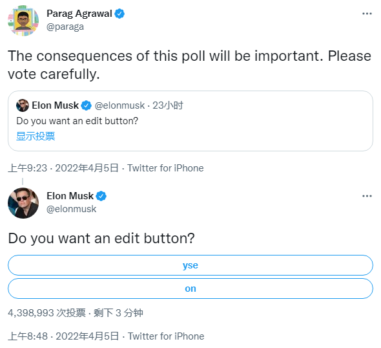Viewport: 381px width, 348px height.
Task: Click Elon Musk's small avatar in quoted tweet
Action: [23, 105]
